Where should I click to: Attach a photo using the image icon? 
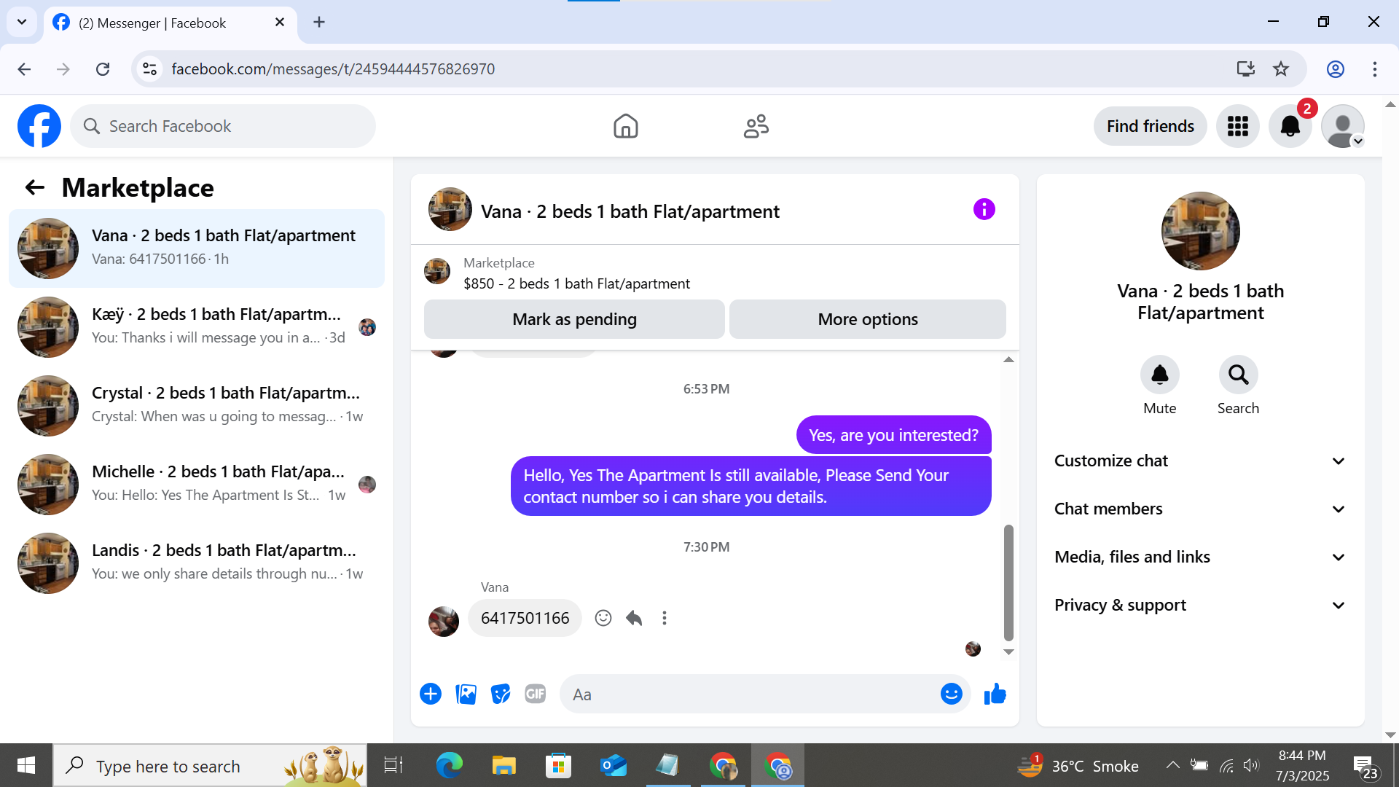(466, 694)
